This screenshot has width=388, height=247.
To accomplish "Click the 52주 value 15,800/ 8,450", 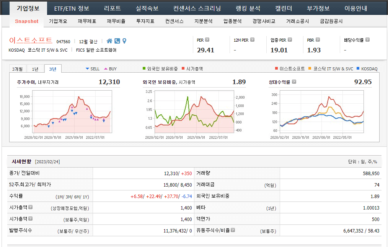I will [178, 185].
